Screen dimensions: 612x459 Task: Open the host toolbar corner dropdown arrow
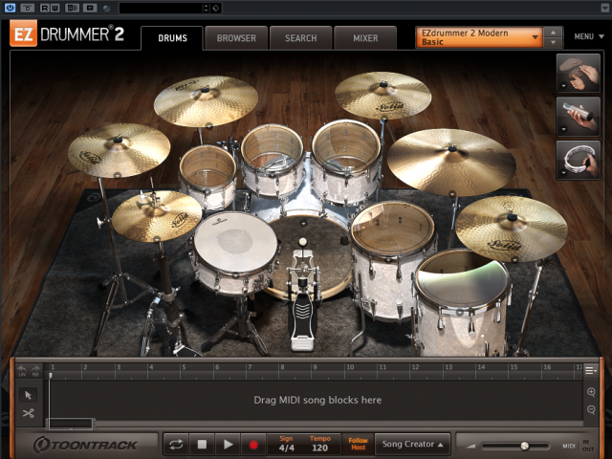(x=604, y=8)
